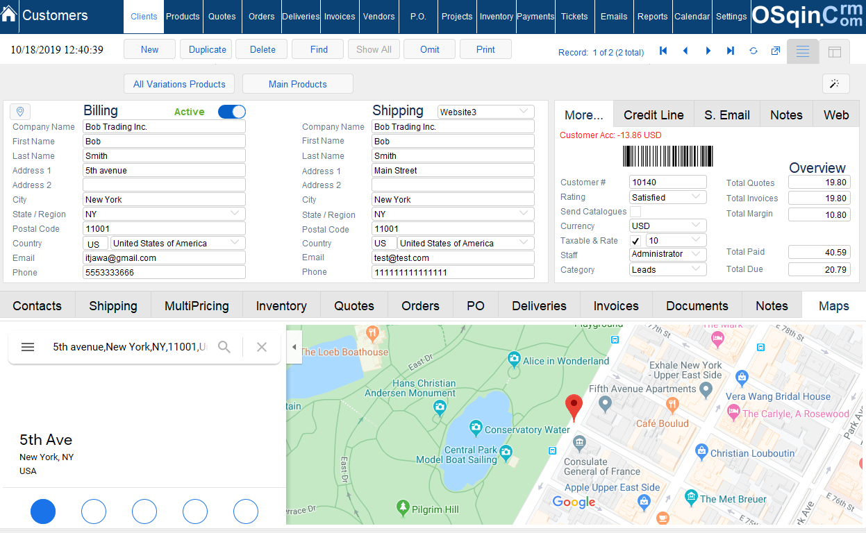
Task: Click the customer barcode image
Action: [668, 156]
